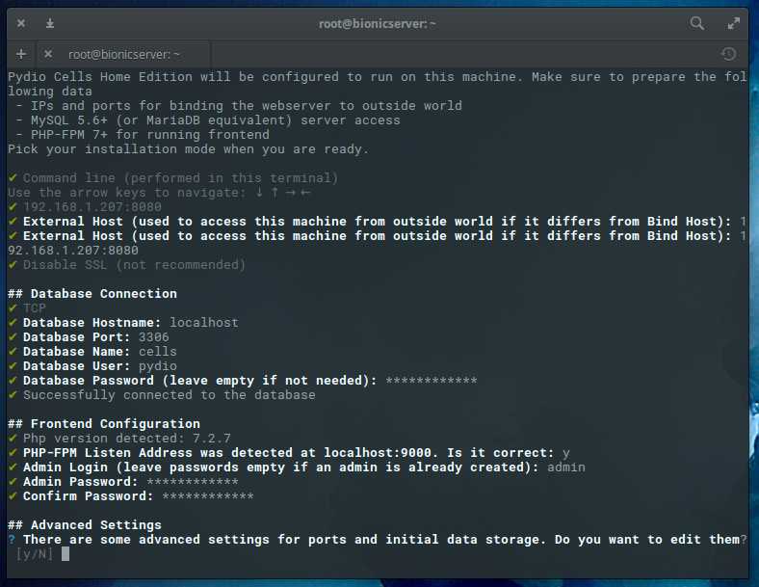Screen dimensions: 759x587
Task: Click the 'Admin Login' line ending in admin
Action: (297, 467)
